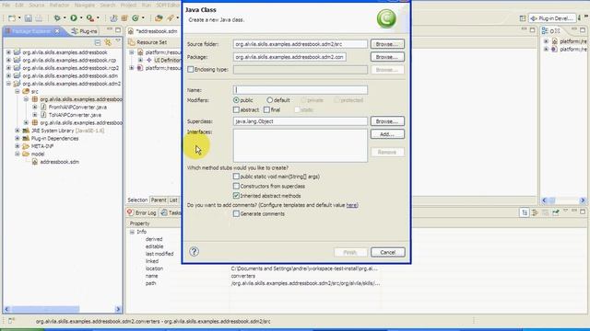Click the Error Log icon
Screen dimensions: 590x331
pos(131,212)
